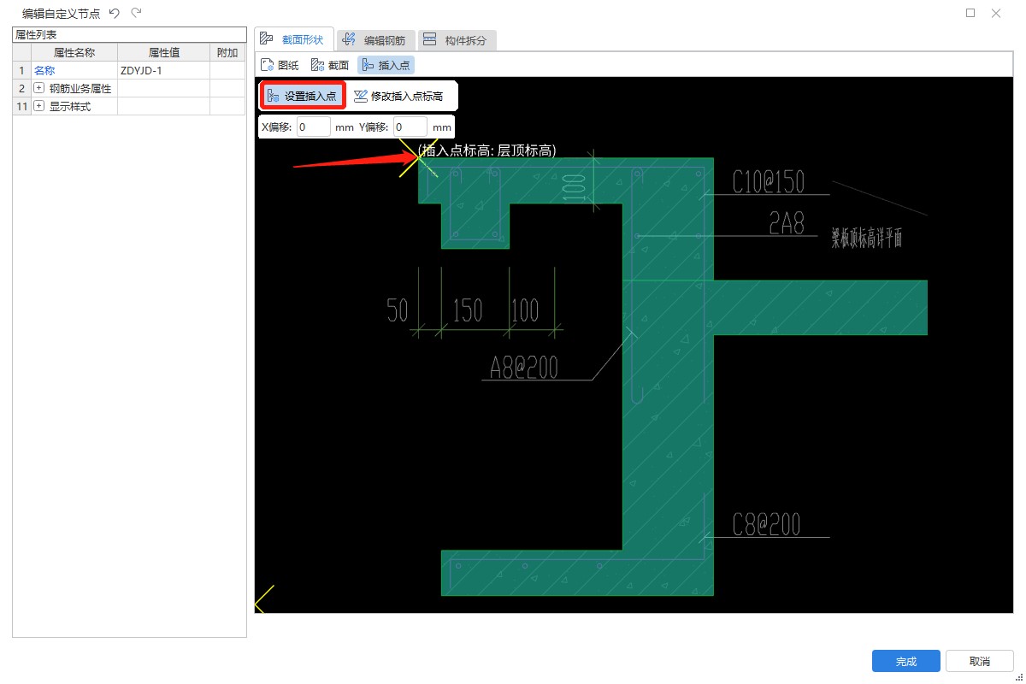Focus the Y偏移 input field
Viewport: 1026px width, 684px height.
coord(410,127)
